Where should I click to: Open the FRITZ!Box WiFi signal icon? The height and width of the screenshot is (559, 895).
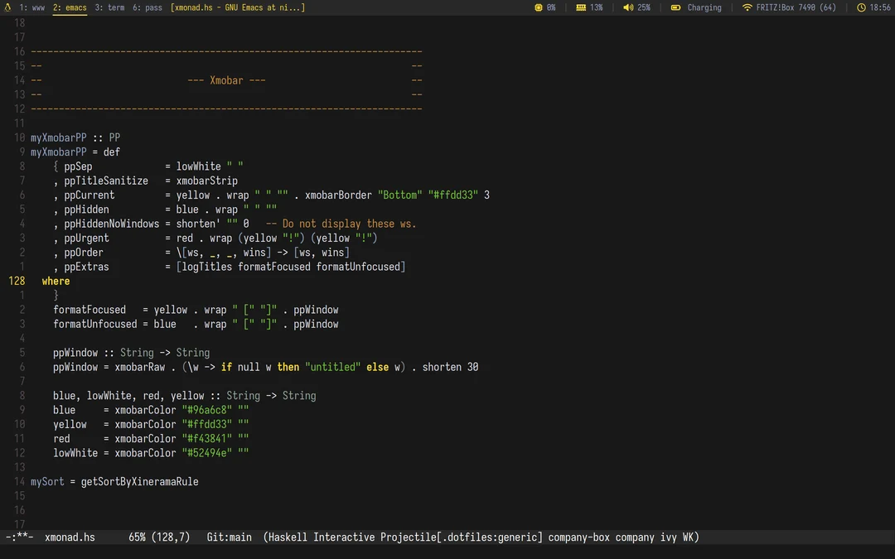coord(747,7)
